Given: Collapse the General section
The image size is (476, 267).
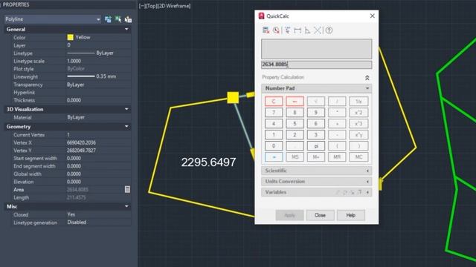Looking at the screenshot, I should [126, 30].
